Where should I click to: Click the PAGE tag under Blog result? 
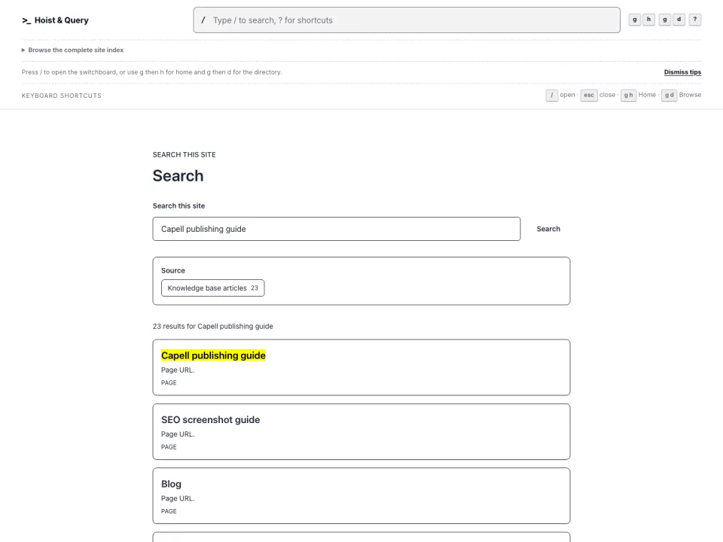(169, 511)
